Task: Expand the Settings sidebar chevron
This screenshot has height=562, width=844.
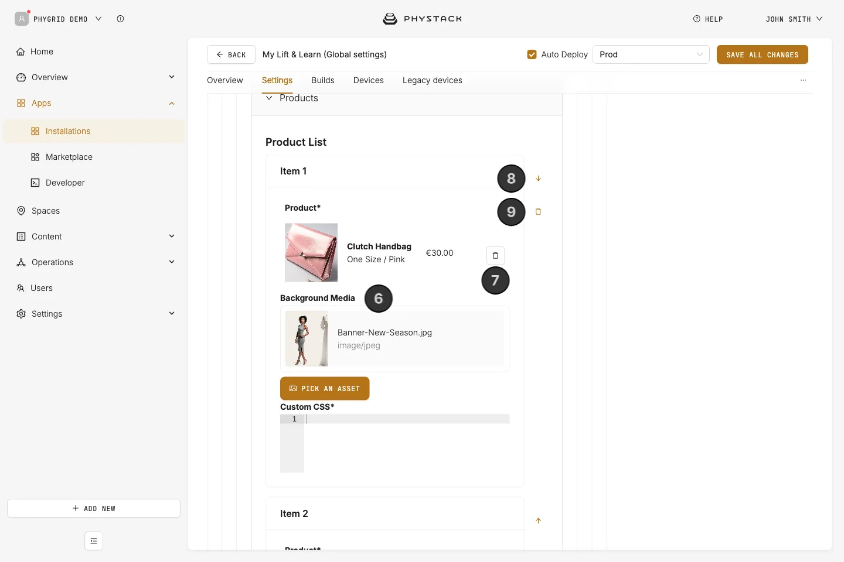Action: [x=172, y=314]
